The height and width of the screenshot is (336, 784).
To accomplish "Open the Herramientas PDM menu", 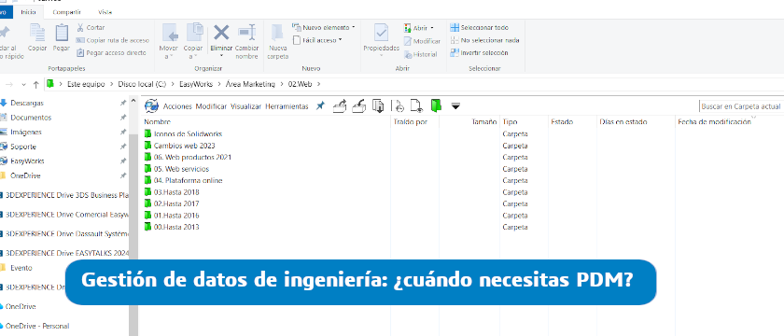I will [x=287, y=106].
